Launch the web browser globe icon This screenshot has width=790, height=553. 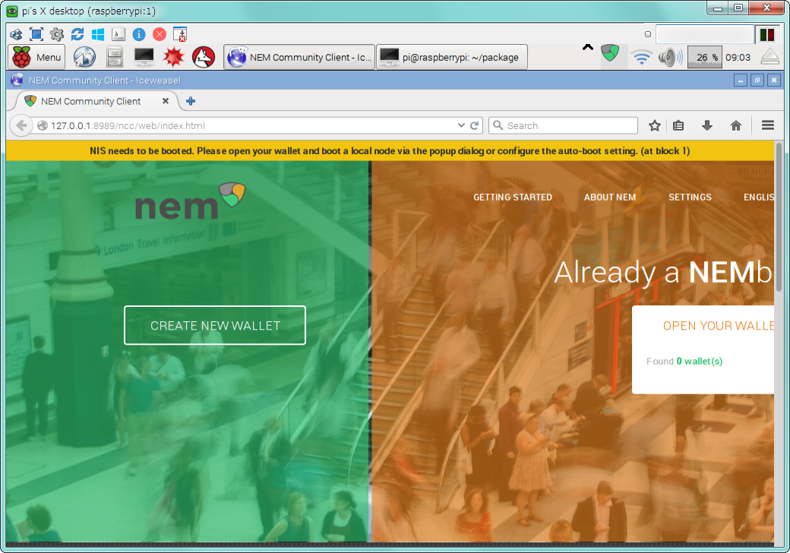(84, 57)
